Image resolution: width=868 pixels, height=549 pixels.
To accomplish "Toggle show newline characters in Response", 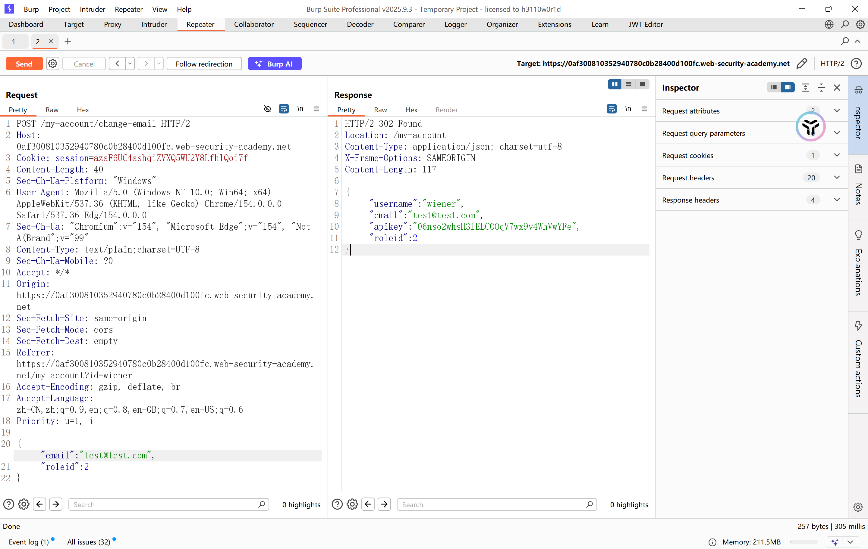I will [x=628, y=109].
